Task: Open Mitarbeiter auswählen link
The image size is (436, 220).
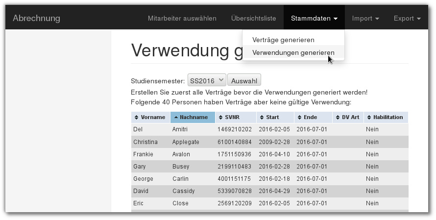Action: pos(182,19)
